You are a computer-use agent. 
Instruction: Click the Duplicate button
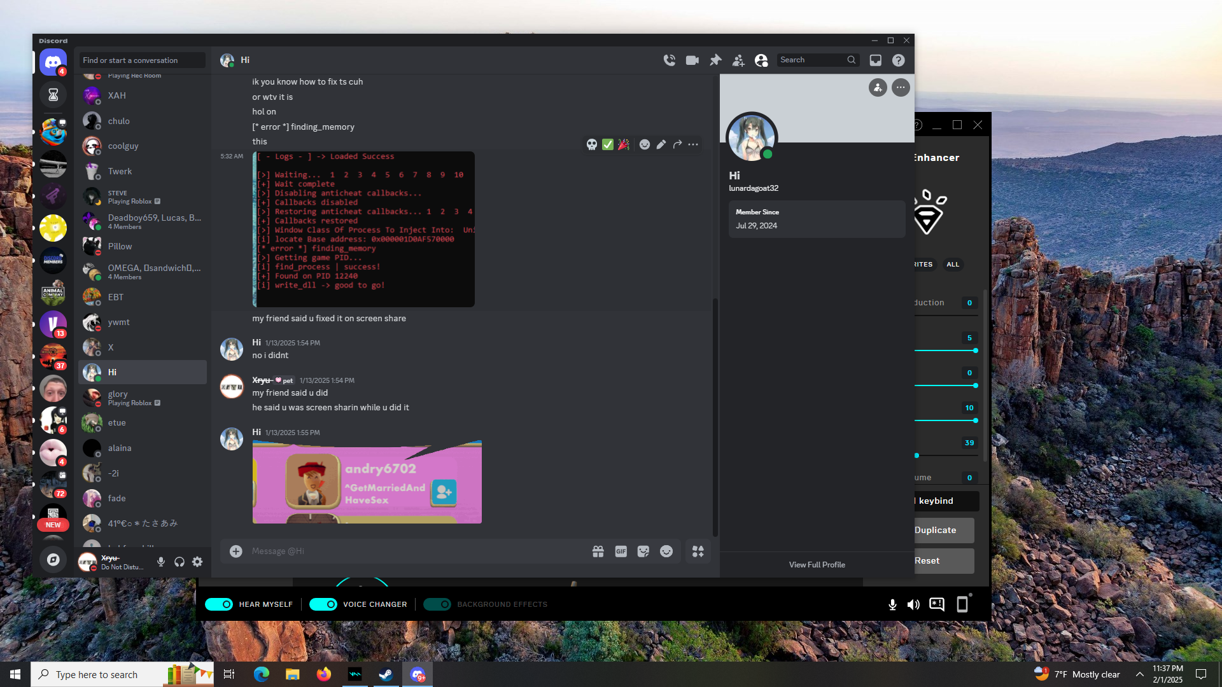942,530
